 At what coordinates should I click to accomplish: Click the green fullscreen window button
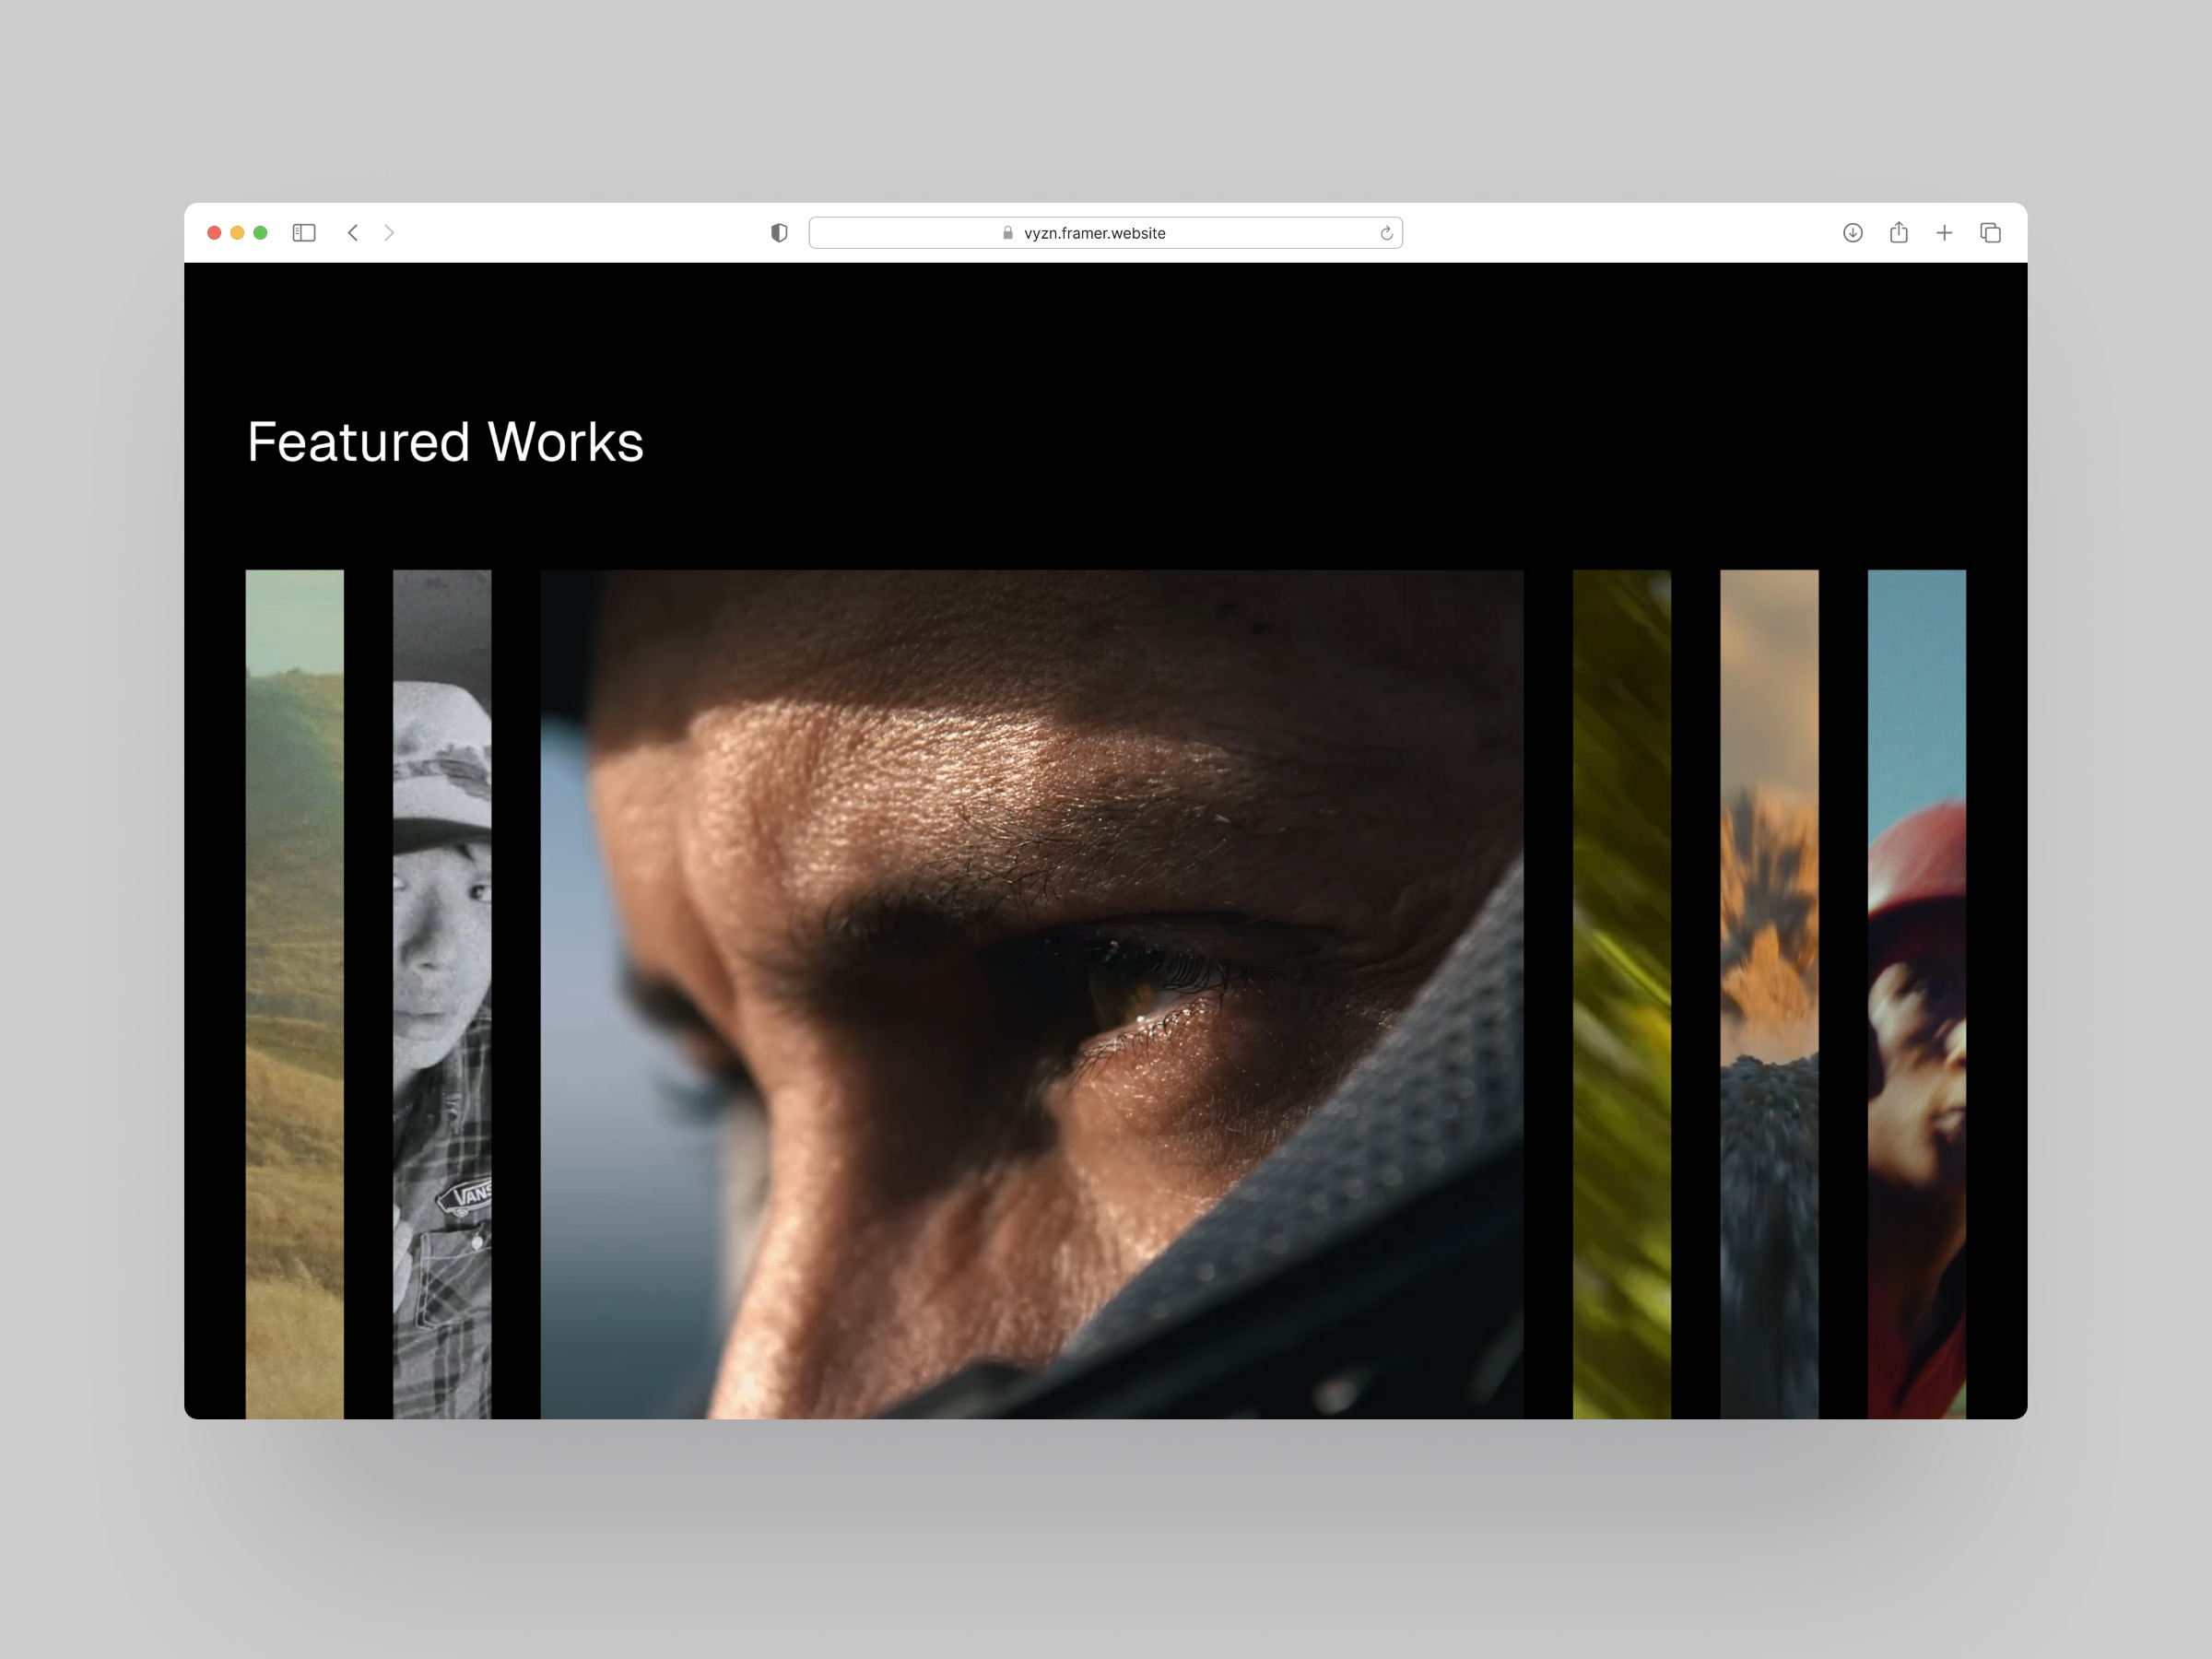pos(260,233)
